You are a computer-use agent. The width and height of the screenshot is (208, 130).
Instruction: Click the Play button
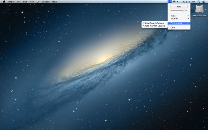[x=179, y=7]
